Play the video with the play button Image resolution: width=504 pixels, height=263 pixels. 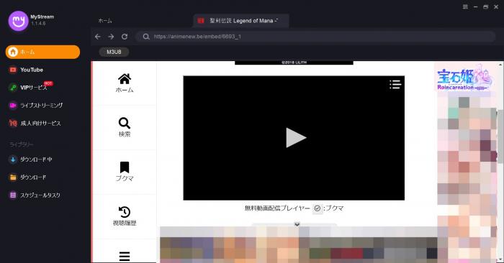point(296,137)
